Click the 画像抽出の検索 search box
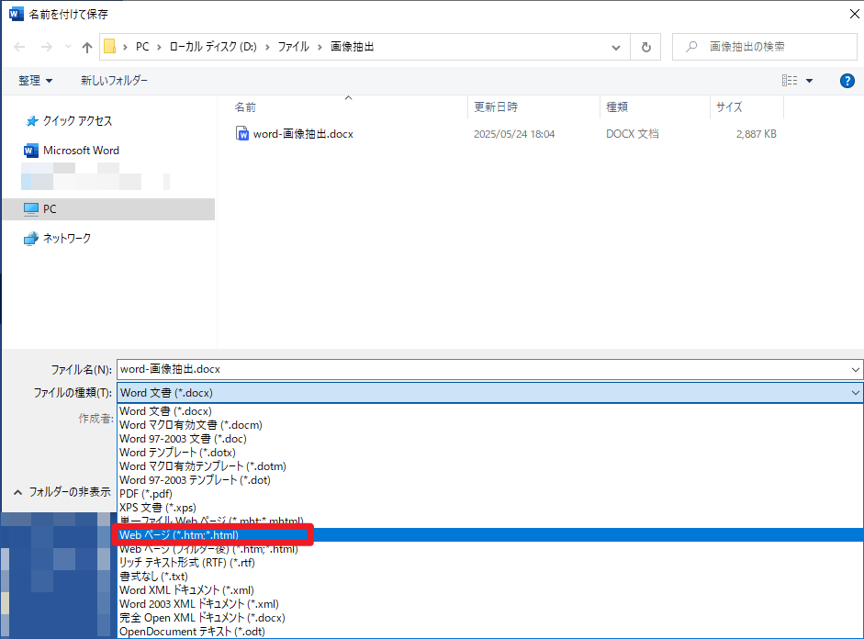The width and height of the screenshot is (864, 639). point(764,47)
